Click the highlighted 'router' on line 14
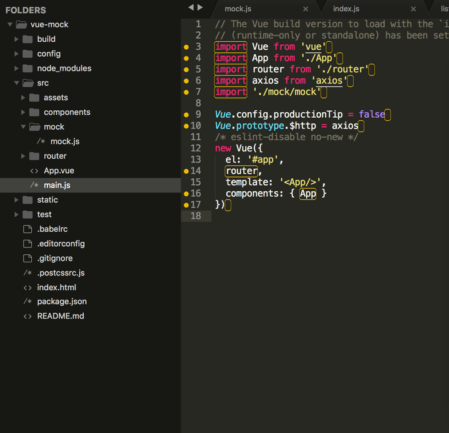The height and width of the screenshot is (433, 449). (x=242, y=171)
